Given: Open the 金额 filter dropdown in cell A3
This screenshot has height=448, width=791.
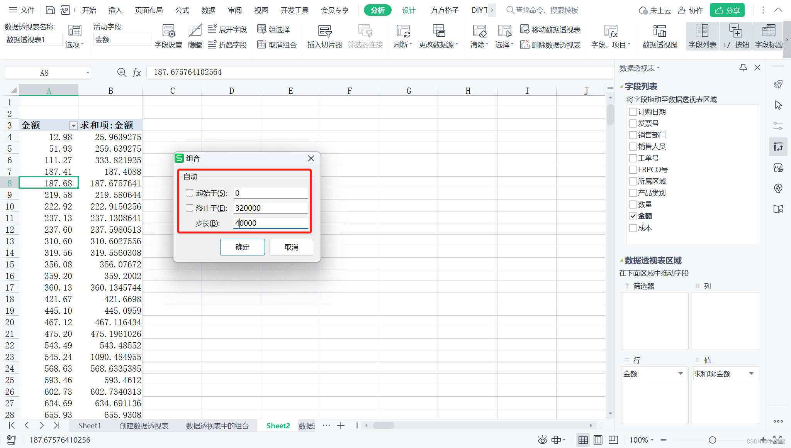Looking at the screenshot, I should pos(73,126).
